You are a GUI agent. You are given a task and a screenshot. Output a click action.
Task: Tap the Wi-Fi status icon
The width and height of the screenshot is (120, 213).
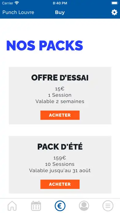click(17, 3)
